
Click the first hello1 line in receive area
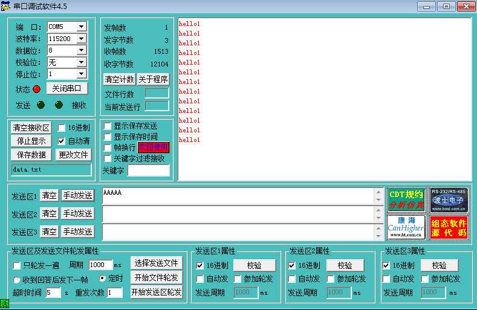click(189, 24)
